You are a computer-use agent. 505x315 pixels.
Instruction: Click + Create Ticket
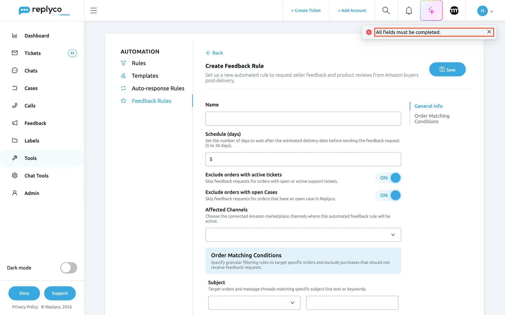[306, 11]
